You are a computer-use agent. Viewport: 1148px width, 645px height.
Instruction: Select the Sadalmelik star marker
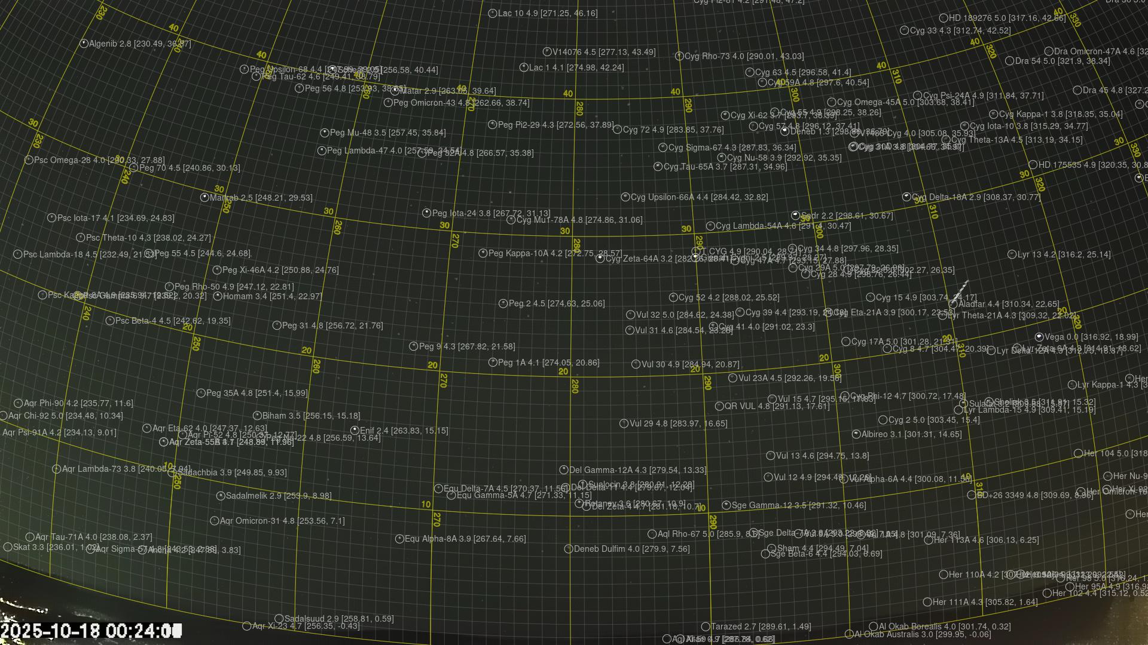[220, 496]
